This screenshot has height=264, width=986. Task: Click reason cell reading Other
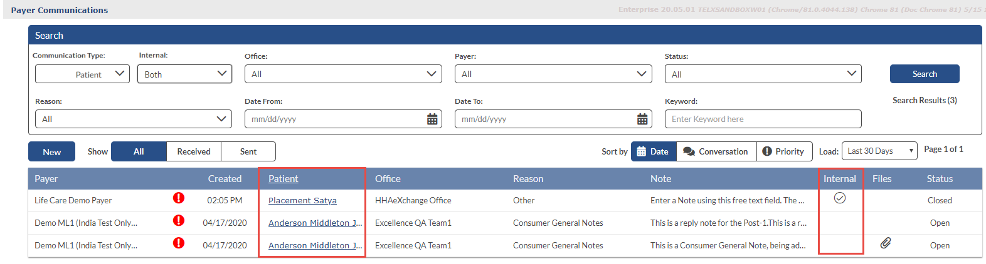click(524, 200)
